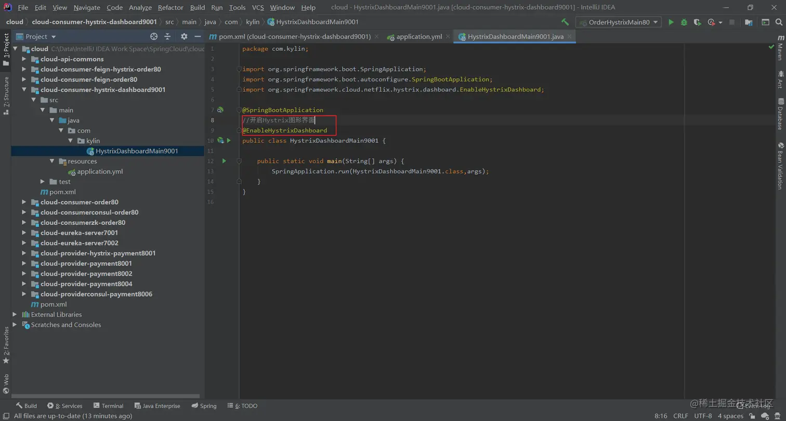Open the Refactor menu
The height and width of the screenshot is (421, 786).
point(171,7)
